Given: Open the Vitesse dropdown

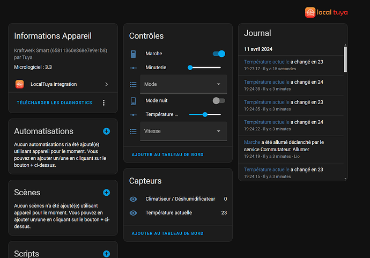Looking at the screenshot, I should [x=183, y=131].
